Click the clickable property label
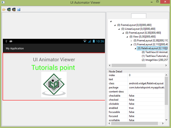Viewport: 171px width, 128px height. point(114,104)
